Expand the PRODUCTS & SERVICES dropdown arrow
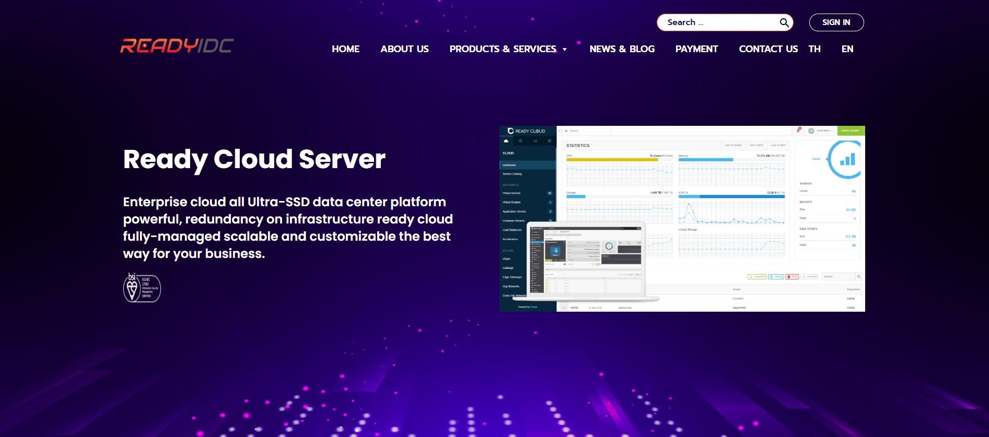The width and height of the screenshot is (989, 437). pos(565,50)
